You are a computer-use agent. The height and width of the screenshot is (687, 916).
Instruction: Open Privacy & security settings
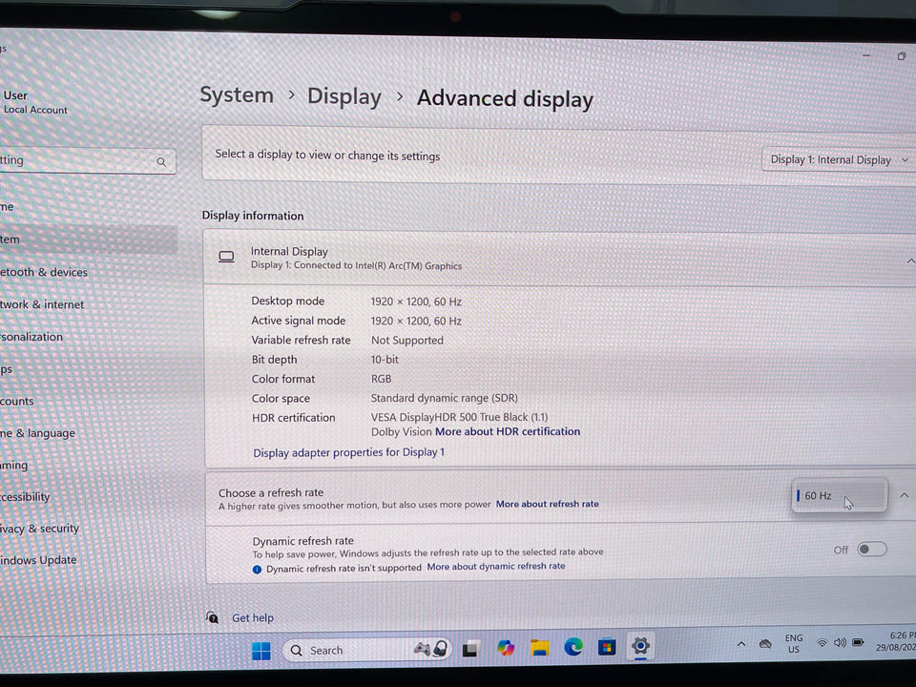[40, 529]
